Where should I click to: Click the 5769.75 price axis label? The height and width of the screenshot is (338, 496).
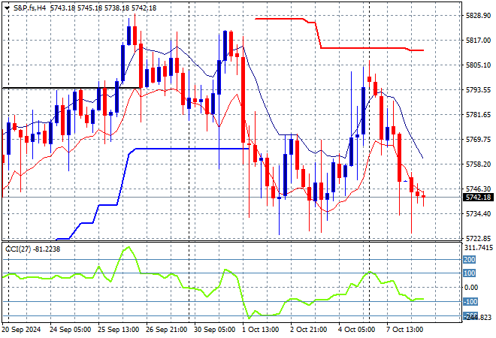(478, 140)
